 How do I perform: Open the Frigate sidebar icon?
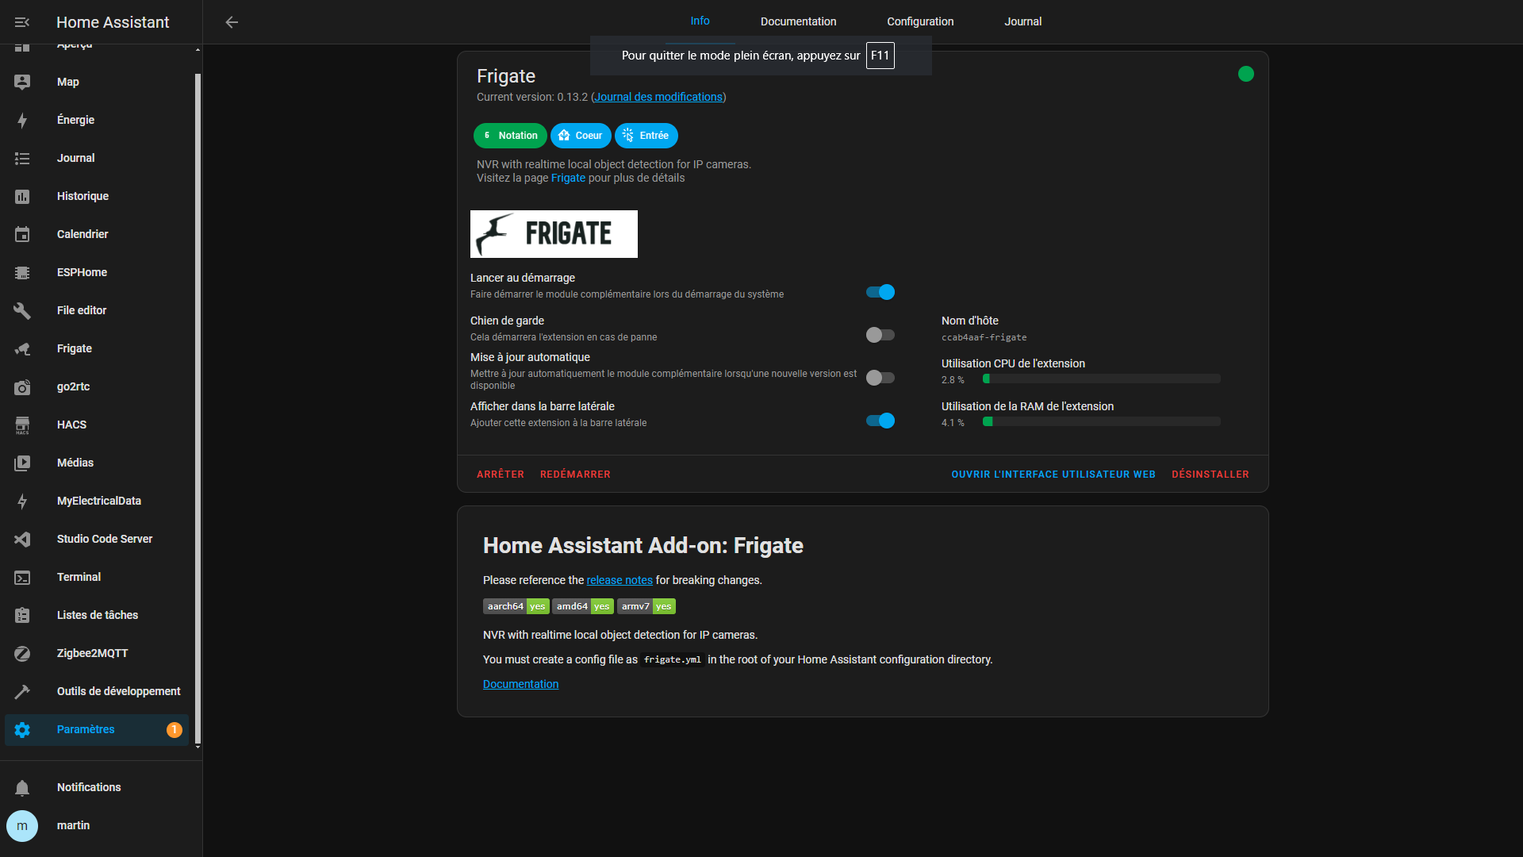tap(22, 349)
